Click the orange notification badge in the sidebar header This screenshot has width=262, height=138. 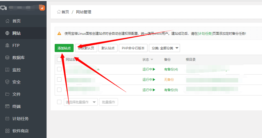pyautogui.click(x=42, y=8)
